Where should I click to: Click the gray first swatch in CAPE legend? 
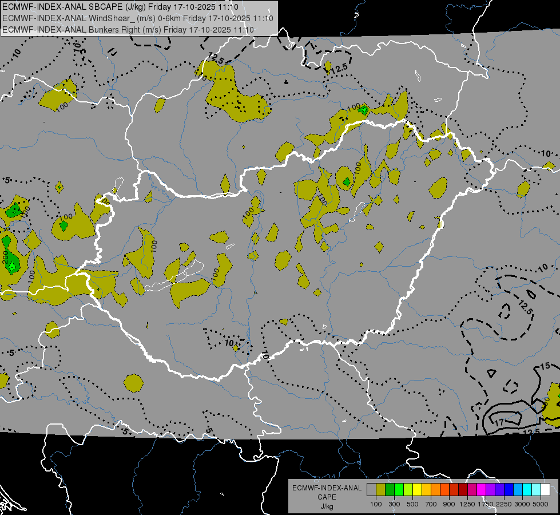click(x=371, y=490)
